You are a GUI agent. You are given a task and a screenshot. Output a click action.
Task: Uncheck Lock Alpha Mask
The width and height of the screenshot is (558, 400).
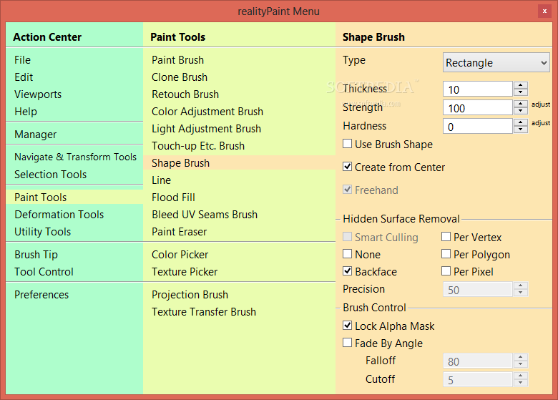click(x=348, y=326)
